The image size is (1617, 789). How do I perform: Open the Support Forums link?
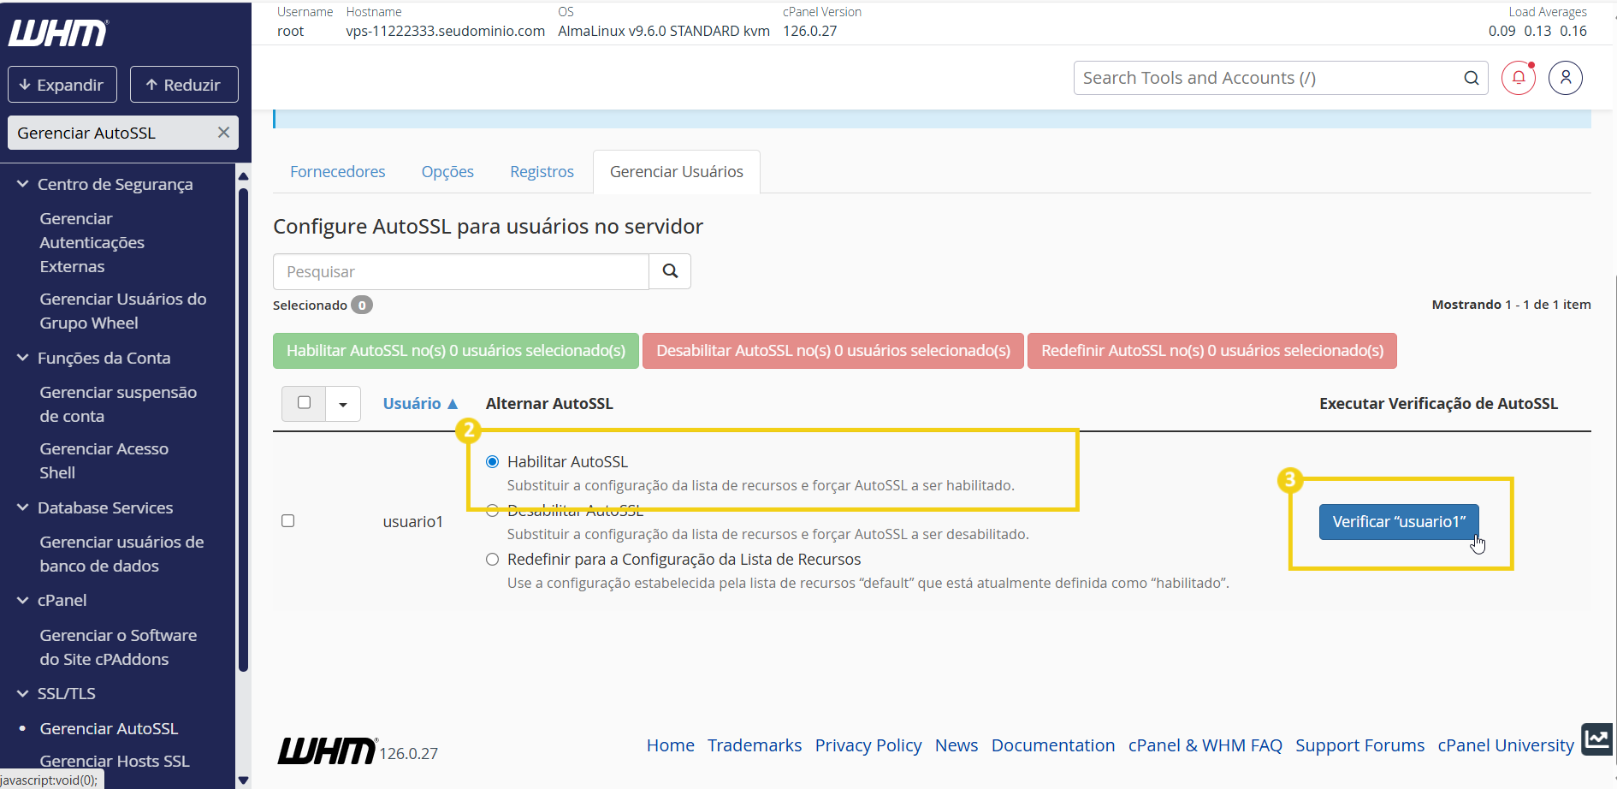1360,745
